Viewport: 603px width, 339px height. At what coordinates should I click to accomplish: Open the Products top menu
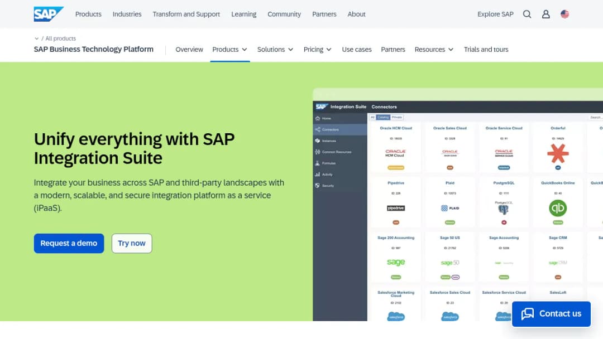[88, 14]
